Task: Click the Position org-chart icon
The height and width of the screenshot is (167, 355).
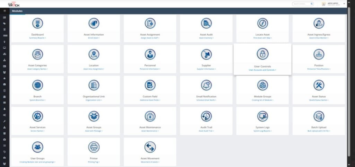Action: [x=319, y=54]
